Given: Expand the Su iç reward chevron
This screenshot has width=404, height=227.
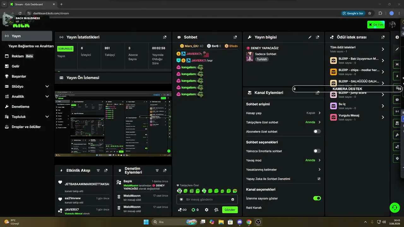Looking at the screenshot, I should click(383, 106).
